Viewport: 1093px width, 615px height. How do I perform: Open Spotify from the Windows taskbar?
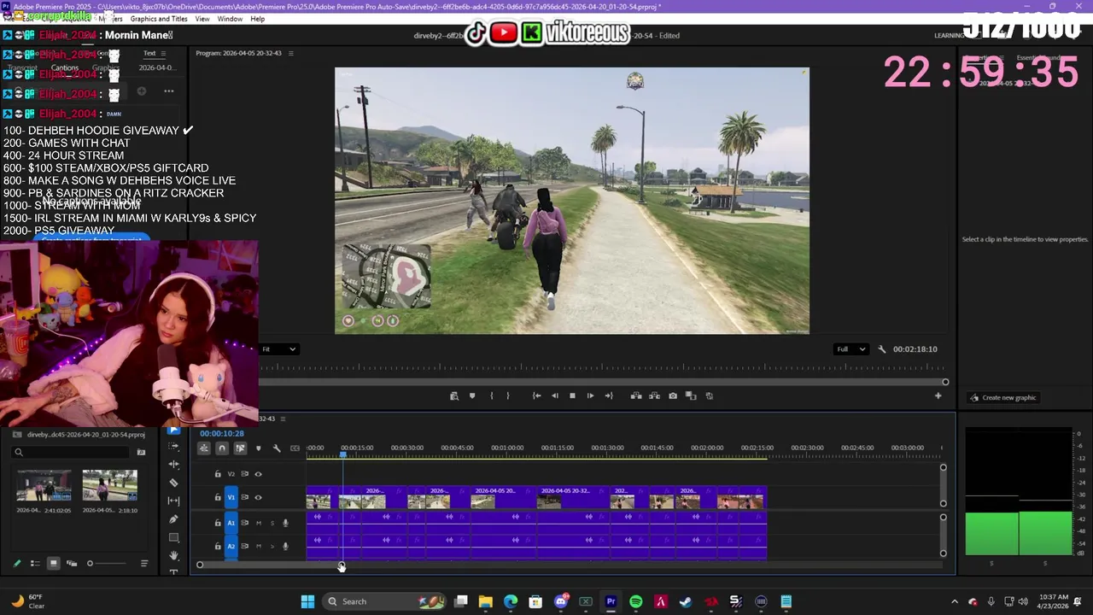(x=635, y=601)
